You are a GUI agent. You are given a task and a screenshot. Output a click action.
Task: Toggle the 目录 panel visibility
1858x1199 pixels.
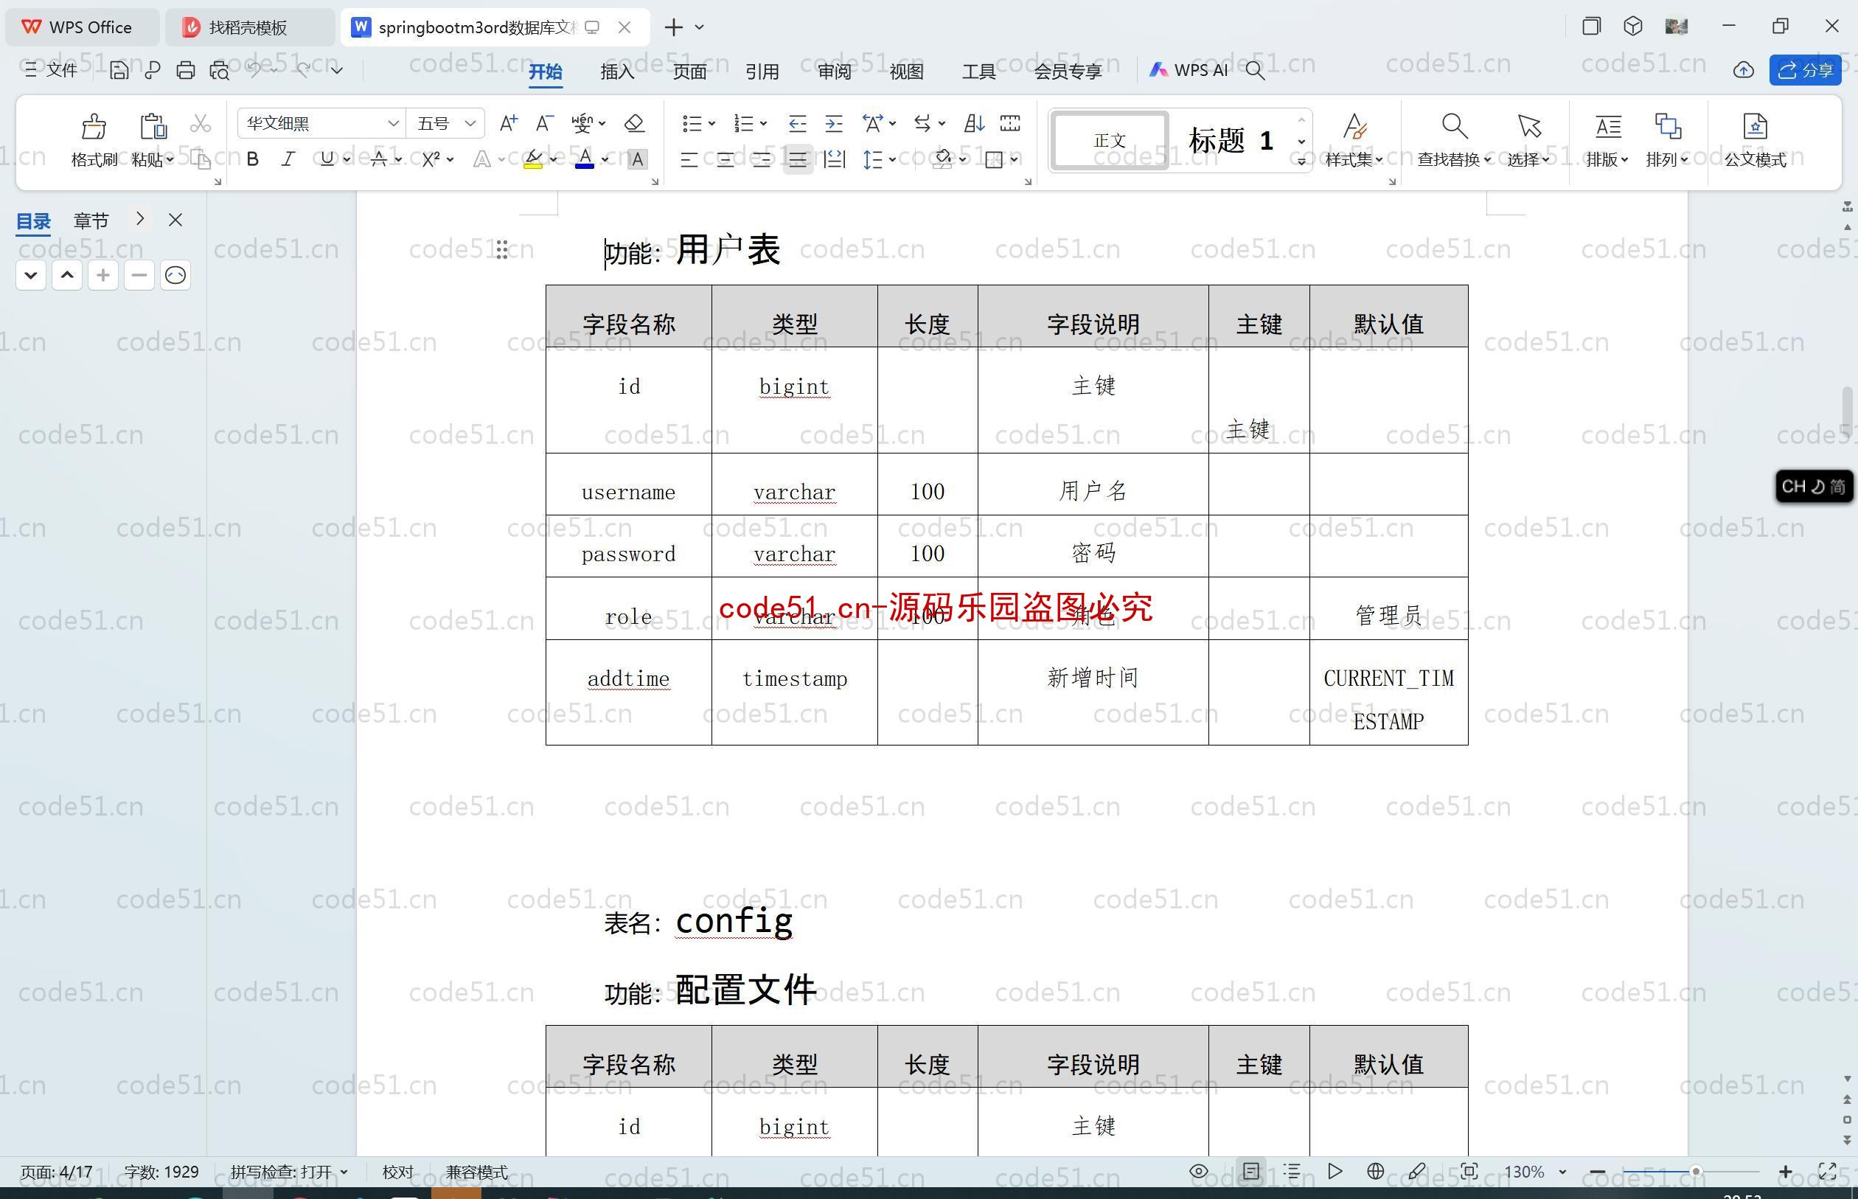pos(173,218)
